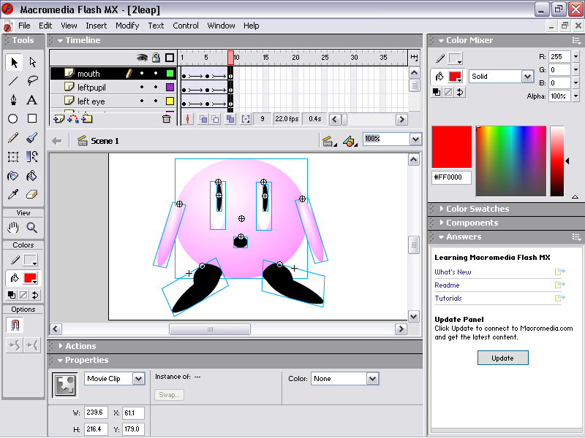Open the Modify menu
The width and height of the screenshot is (585, 438).
click(x=127, y=26)
